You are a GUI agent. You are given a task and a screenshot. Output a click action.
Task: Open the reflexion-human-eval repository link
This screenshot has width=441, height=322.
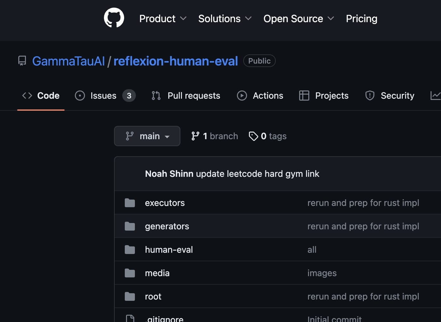click(x=176, y=61)
